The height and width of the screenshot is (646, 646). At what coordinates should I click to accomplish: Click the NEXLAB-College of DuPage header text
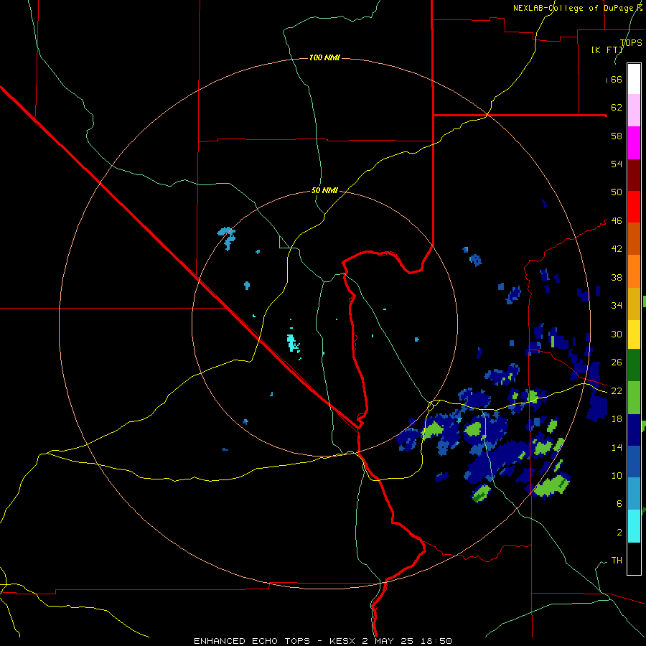coord(578,8)
